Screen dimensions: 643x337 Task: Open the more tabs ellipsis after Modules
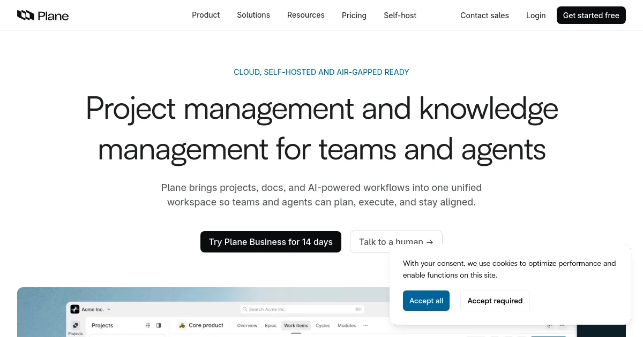(365, 325)
